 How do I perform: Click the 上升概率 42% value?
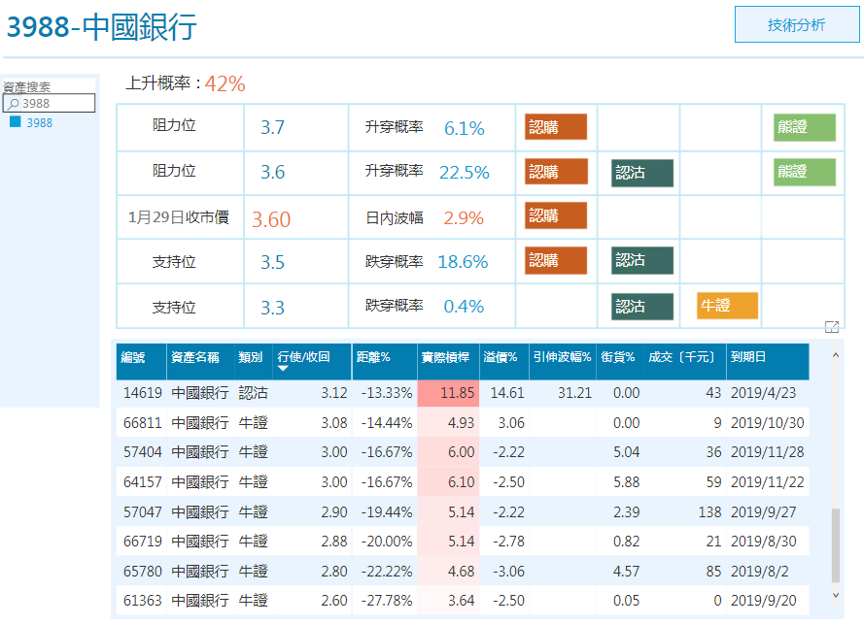pos(225,84)
